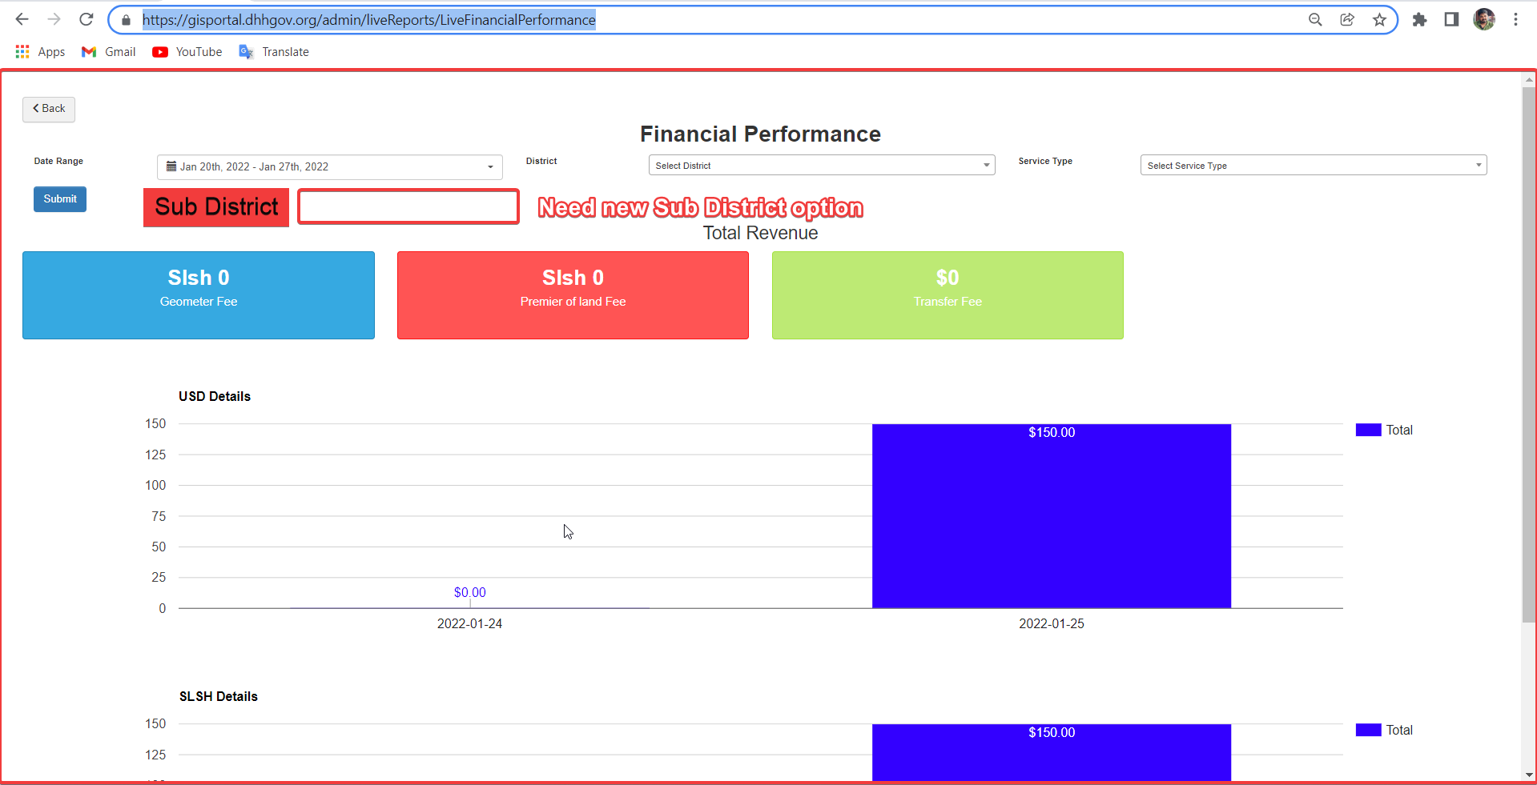Toggle the browser side panel icon
Screen dimensions: 1537x785
1451,20
